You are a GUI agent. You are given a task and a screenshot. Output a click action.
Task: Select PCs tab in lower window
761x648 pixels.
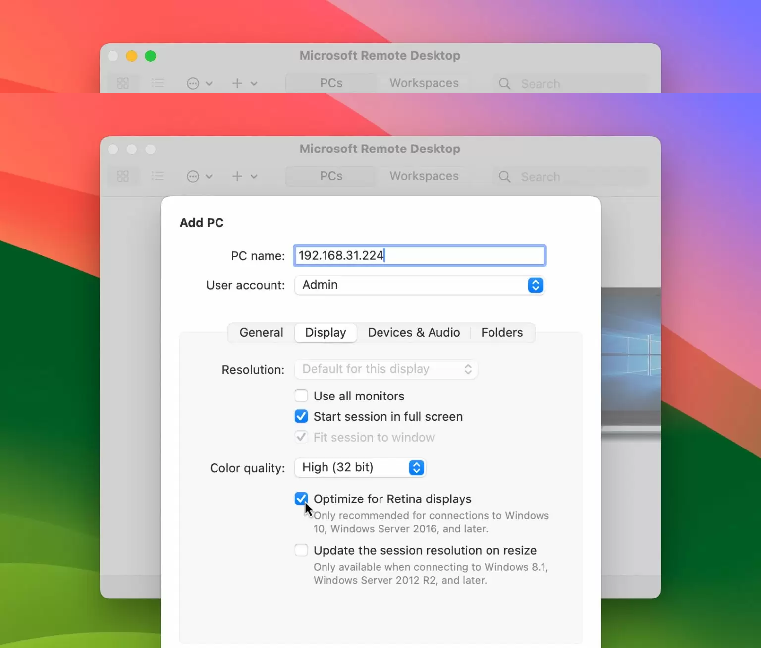(331, 176)
